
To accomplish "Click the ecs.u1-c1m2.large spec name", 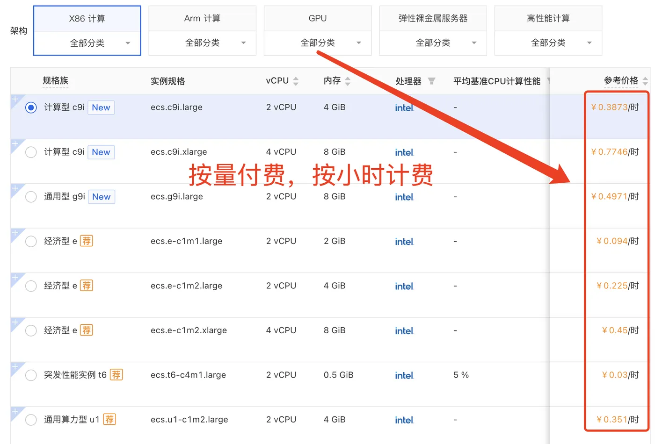I will tap(189, 420).
